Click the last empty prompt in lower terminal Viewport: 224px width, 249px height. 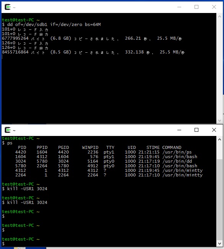3,244
